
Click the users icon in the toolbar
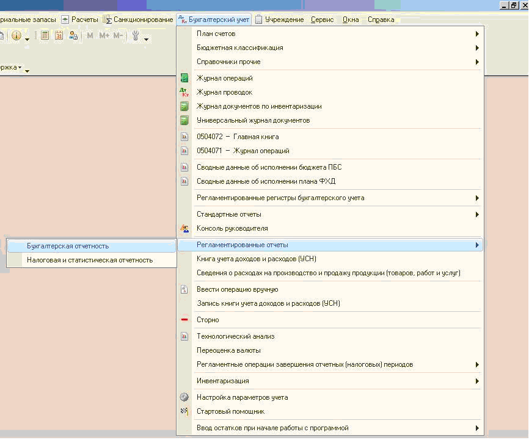[73, 35]
